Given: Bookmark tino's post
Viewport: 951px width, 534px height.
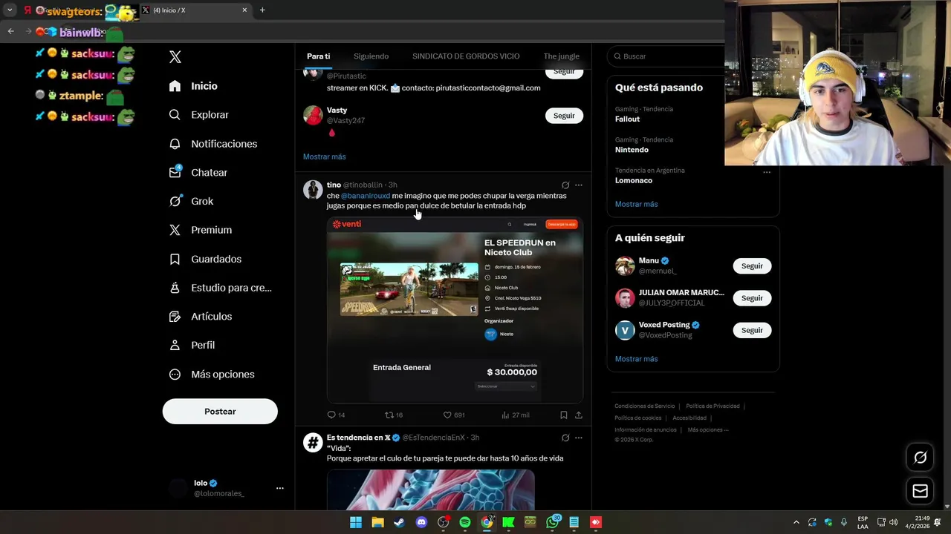Looking at the screenshot, I should pos(564,415).
